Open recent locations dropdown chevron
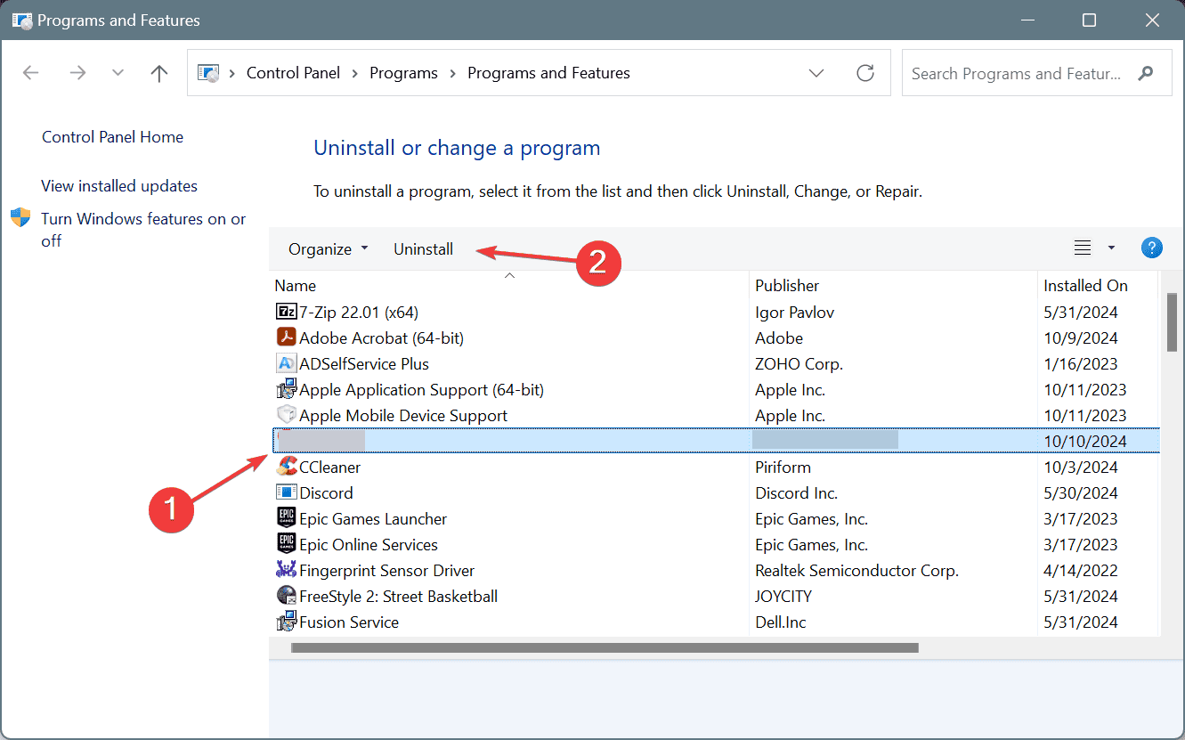Screen dimensions: 1185x740 pyautogui.click(x=118, y=73)
